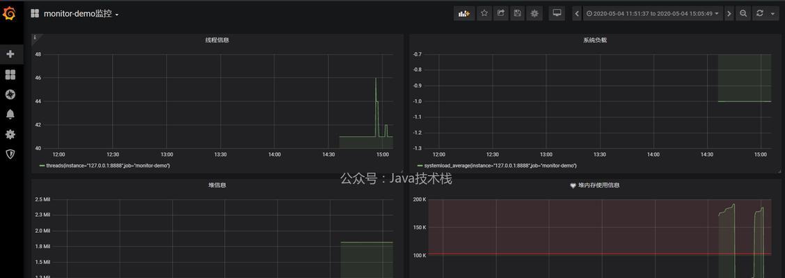This screenshot has height=278, width=785.
Task: Click the 48 label on 线程信息 y-axis
Action: pos(38,54)
